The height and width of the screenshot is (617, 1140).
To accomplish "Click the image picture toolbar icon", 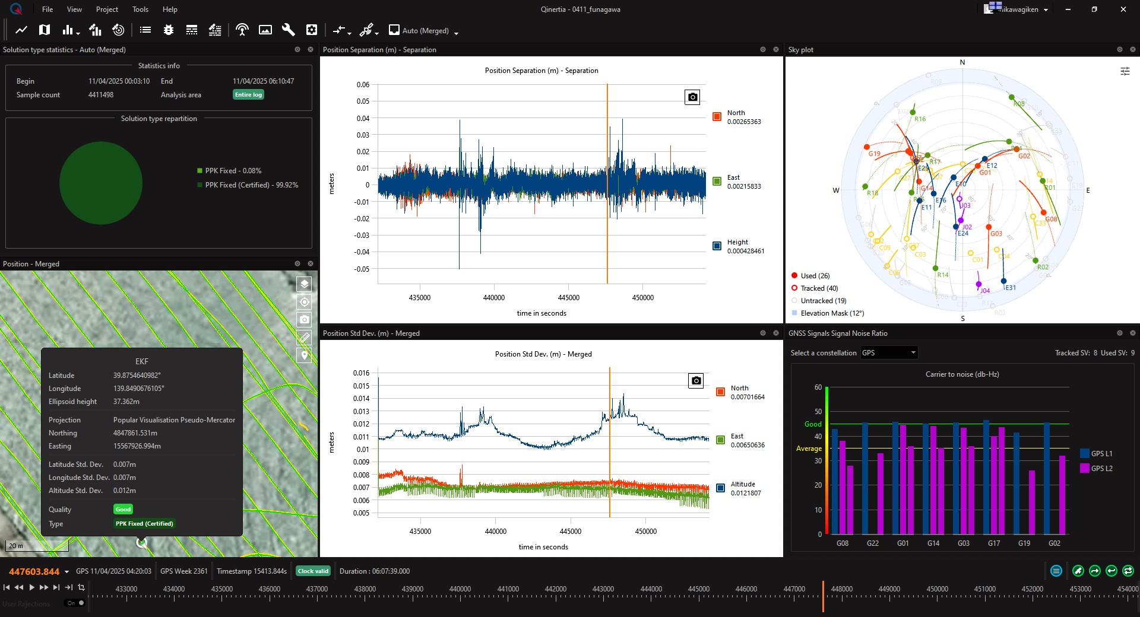I will tap(265, 30).
